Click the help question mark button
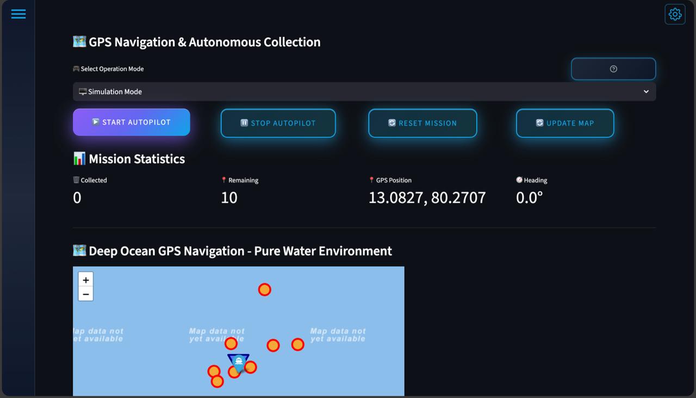 pos(613,69)
